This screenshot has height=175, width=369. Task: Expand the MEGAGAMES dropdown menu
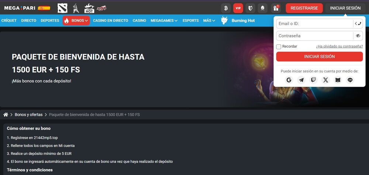(x=164, y=21)
